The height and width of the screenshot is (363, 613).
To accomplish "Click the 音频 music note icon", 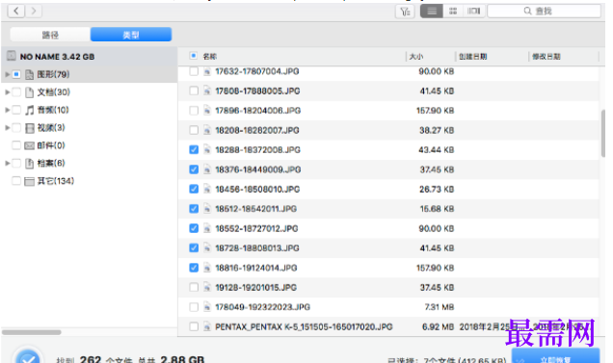I will click(x=29, y=110).
